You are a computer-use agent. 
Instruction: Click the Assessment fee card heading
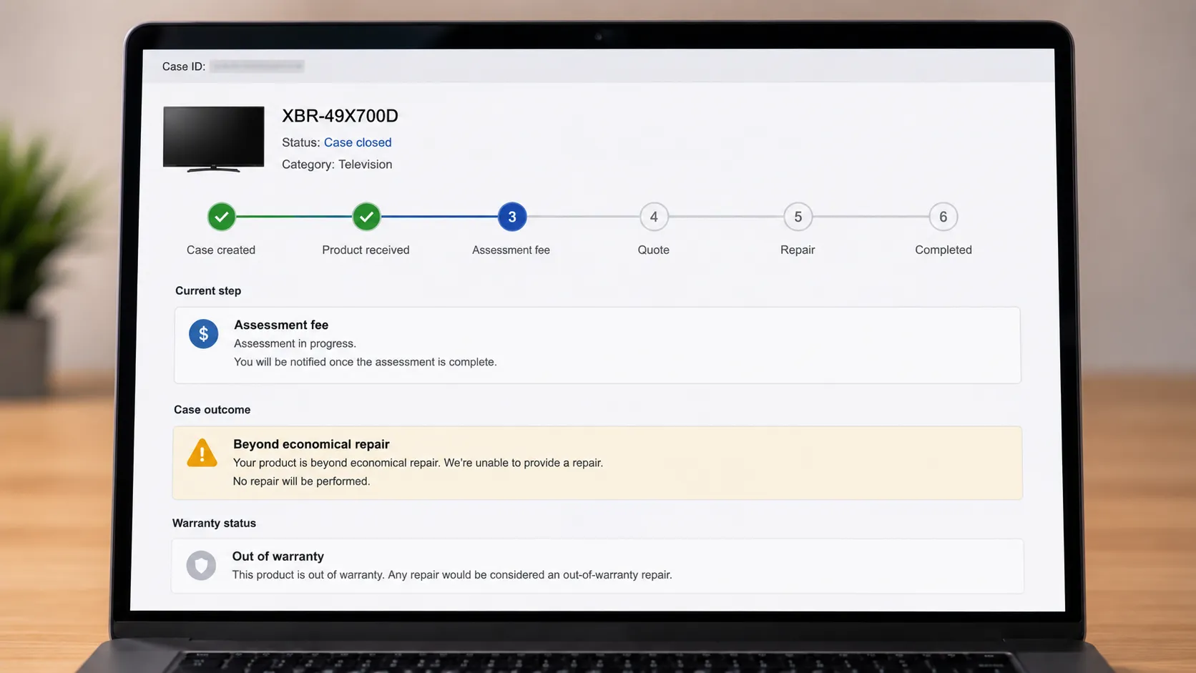pos(281,325)
